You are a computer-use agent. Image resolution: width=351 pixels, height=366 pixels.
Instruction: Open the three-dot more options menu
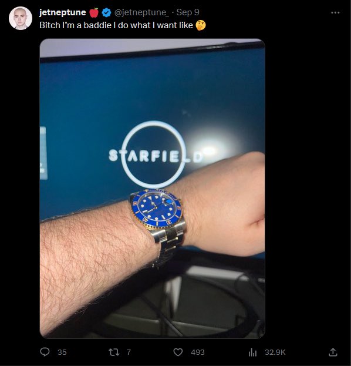coord(335,12)
